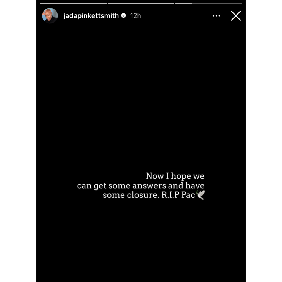The width and height of the screenshot is (282, 282).
Task: Click the jadapinkettsmith username link
Action: (x=91, y=16)
